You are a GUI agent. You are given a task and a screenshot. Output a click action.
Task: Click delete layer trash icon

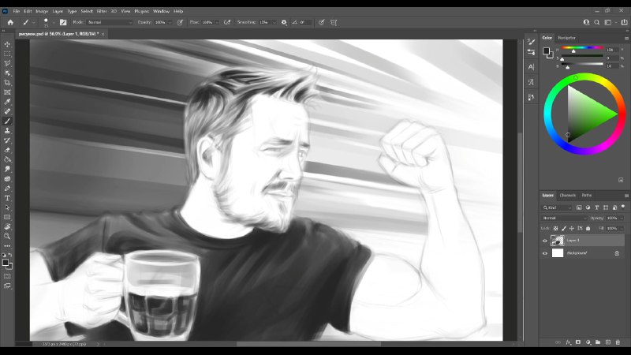pyautogui.click(x=618, y=342)
